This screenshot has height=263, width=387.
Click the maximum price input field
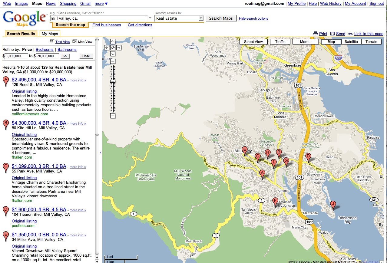click(x=47, y=56)
